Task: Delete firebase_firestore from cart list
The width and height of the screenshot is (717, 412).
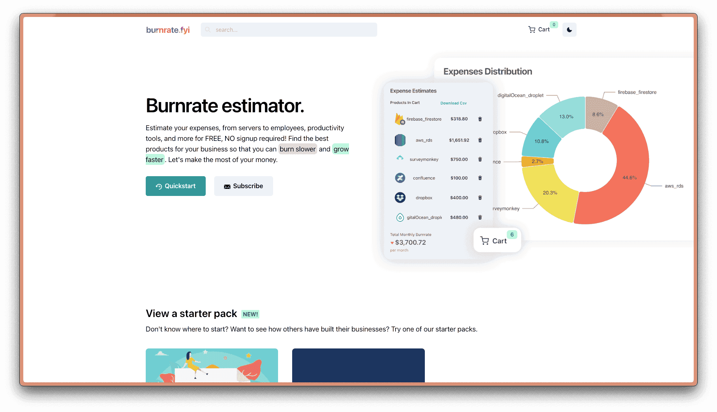Action: [x=480, y=119]
